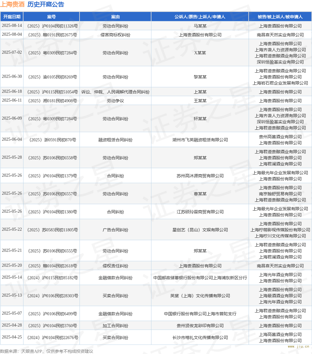Click the cause 广告合同纠纷
Viewport: 312px width, 354px height.
(115, 230)
